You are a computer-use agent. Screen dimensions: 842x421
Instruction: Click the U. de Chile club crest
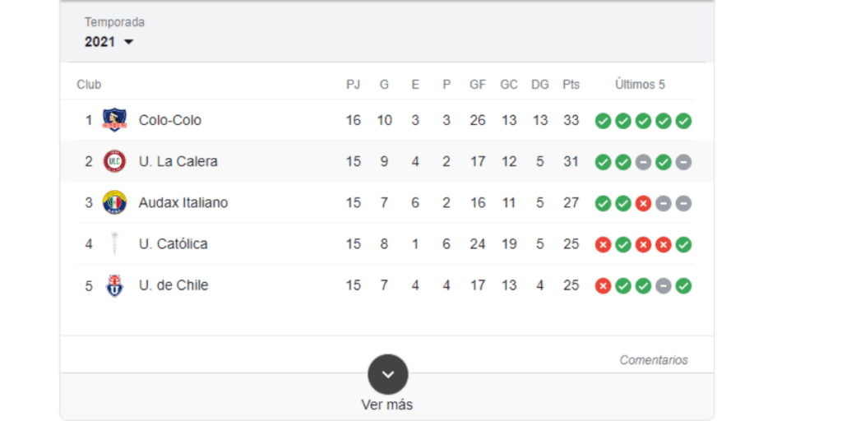click(114, 285)
